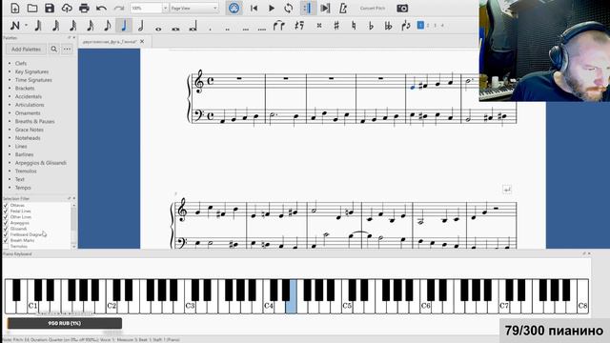
Task: Apply double sharp accidental
Action: [x=319, y=26]
